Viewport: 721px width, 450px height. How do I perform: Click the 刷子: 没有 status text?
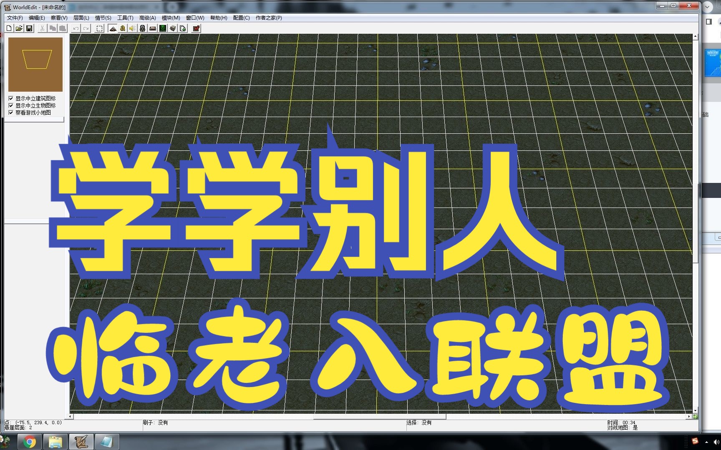tap(156, 422)
